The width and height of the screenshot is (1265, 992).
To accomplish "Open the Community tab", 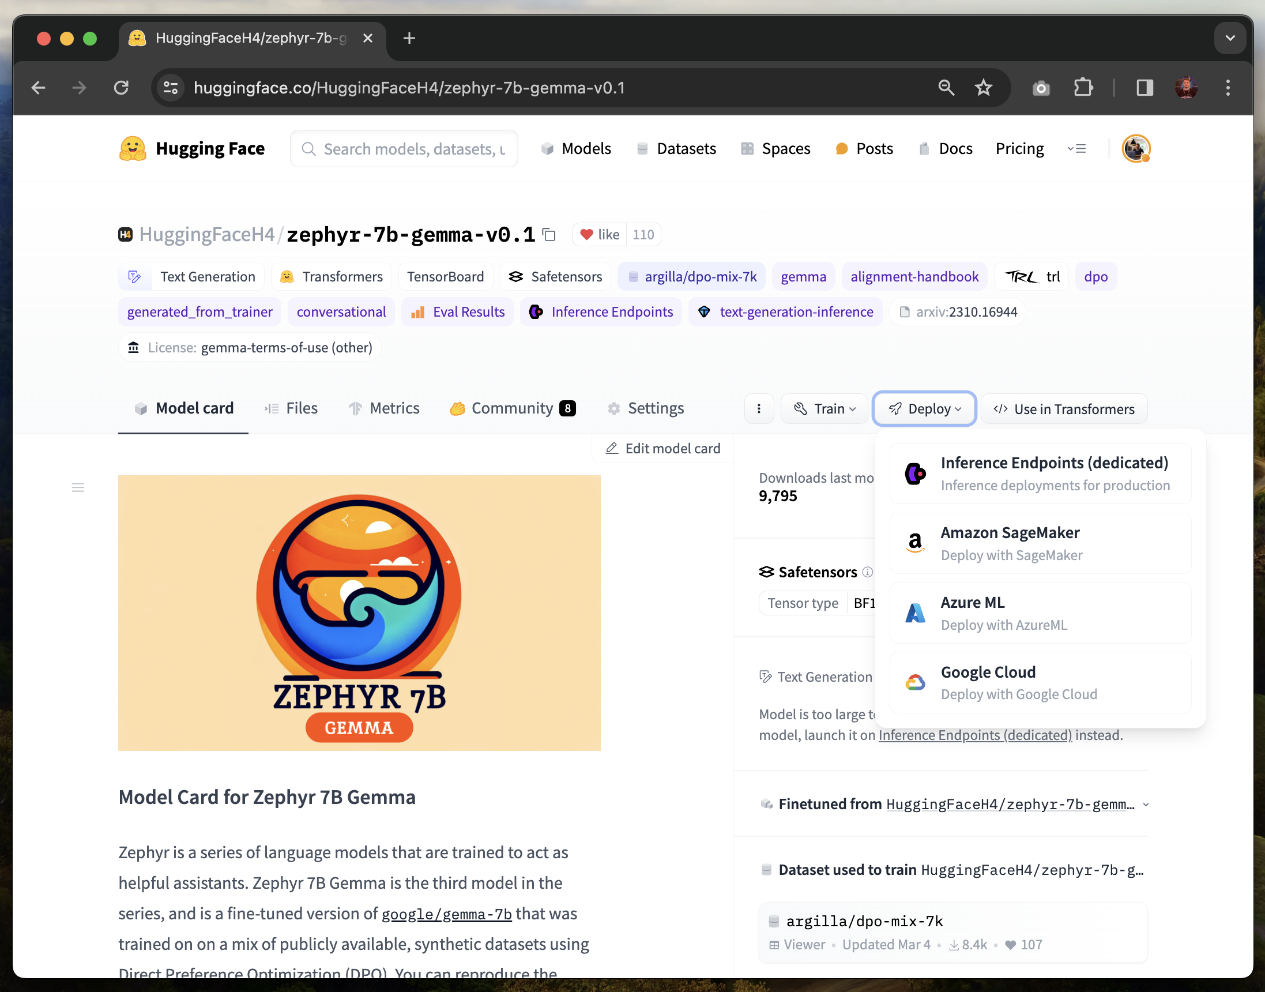I will click(512, 408).
